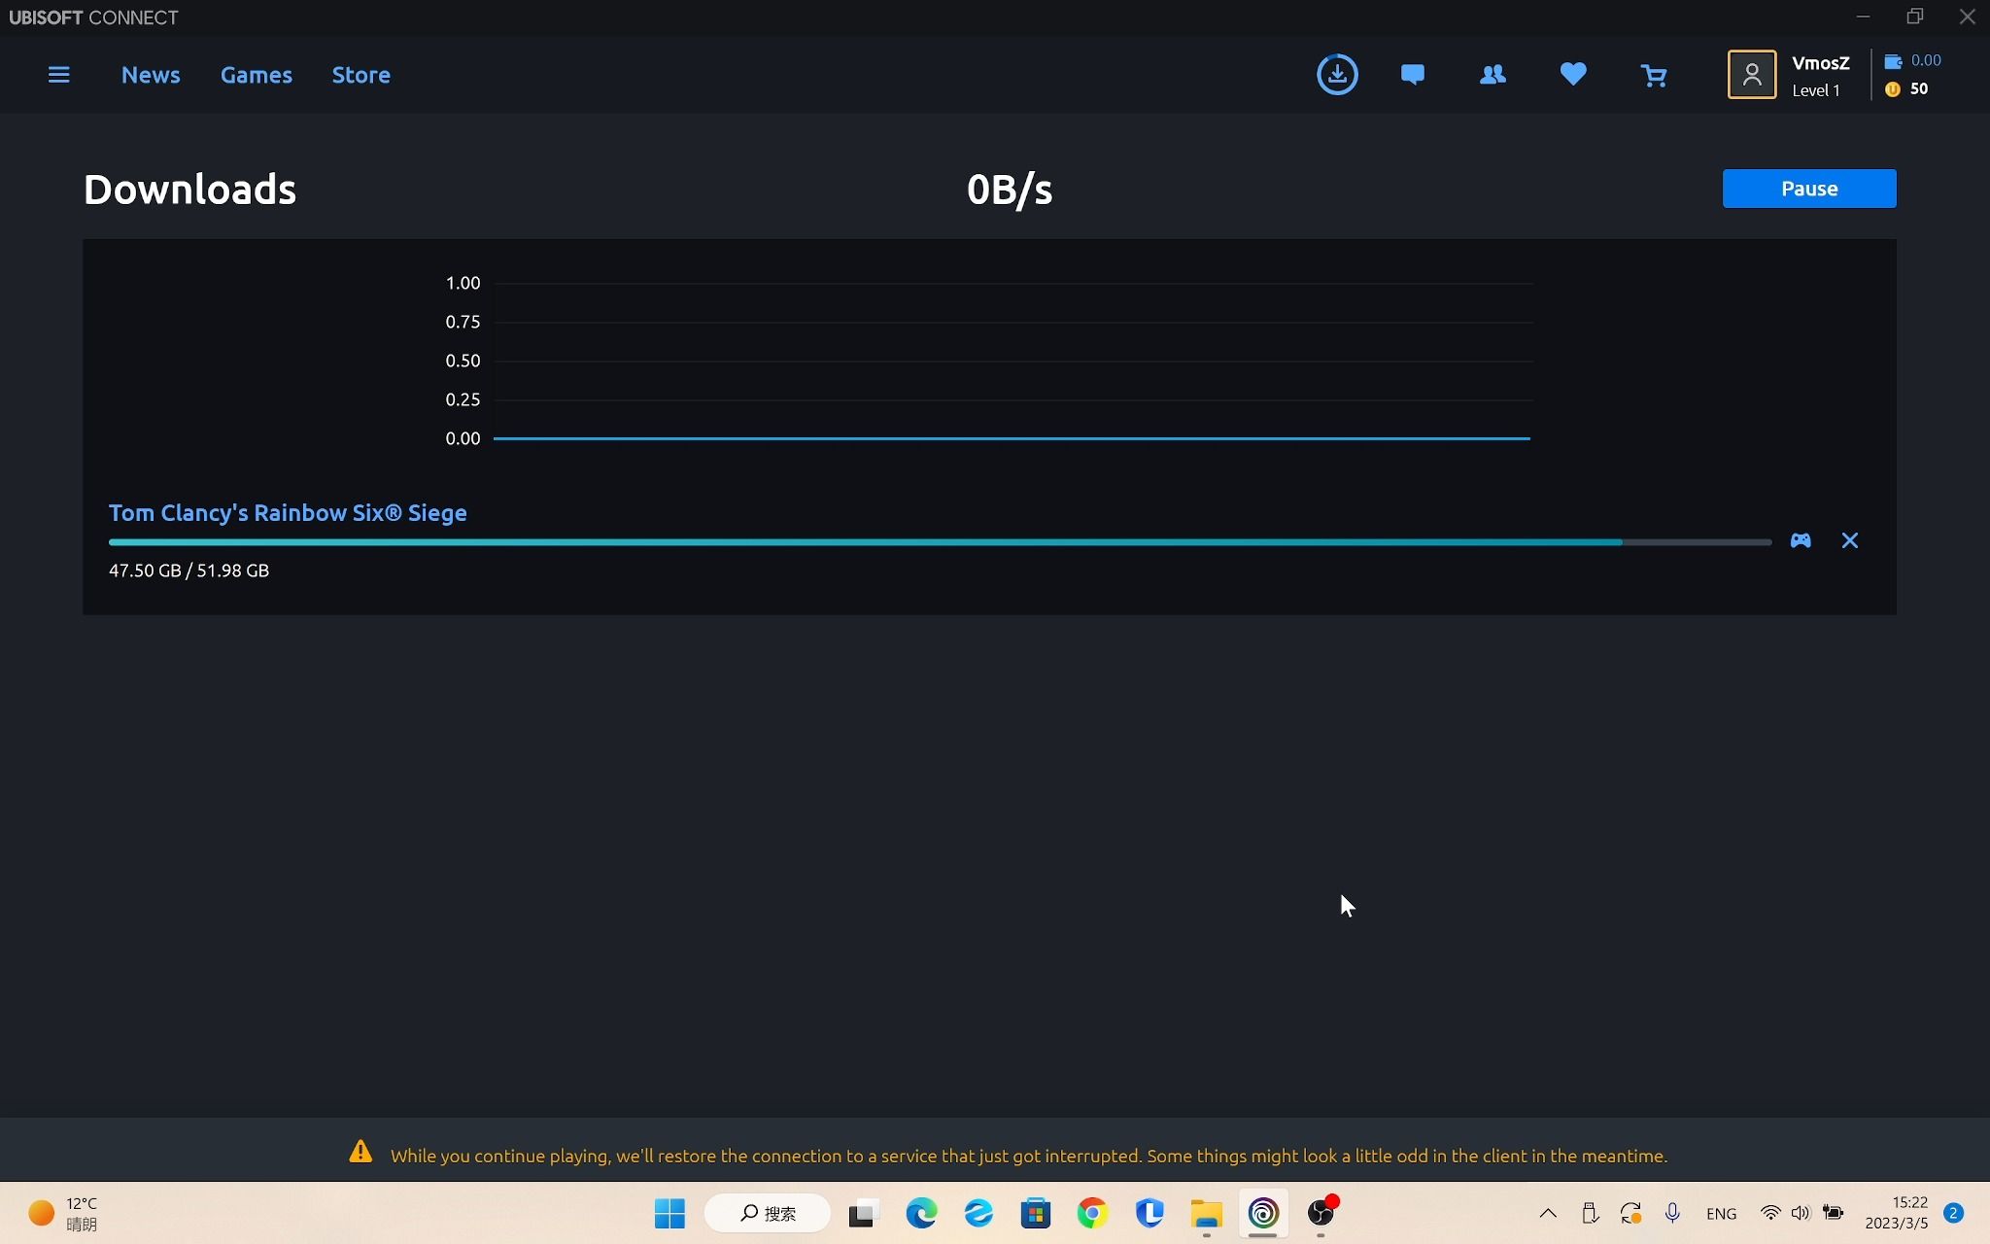Image resolution: width=1990 pixels, height=1244 pixels.
Task: Open Google Chrome from the taskbar
Action: click(1092, 1213)
